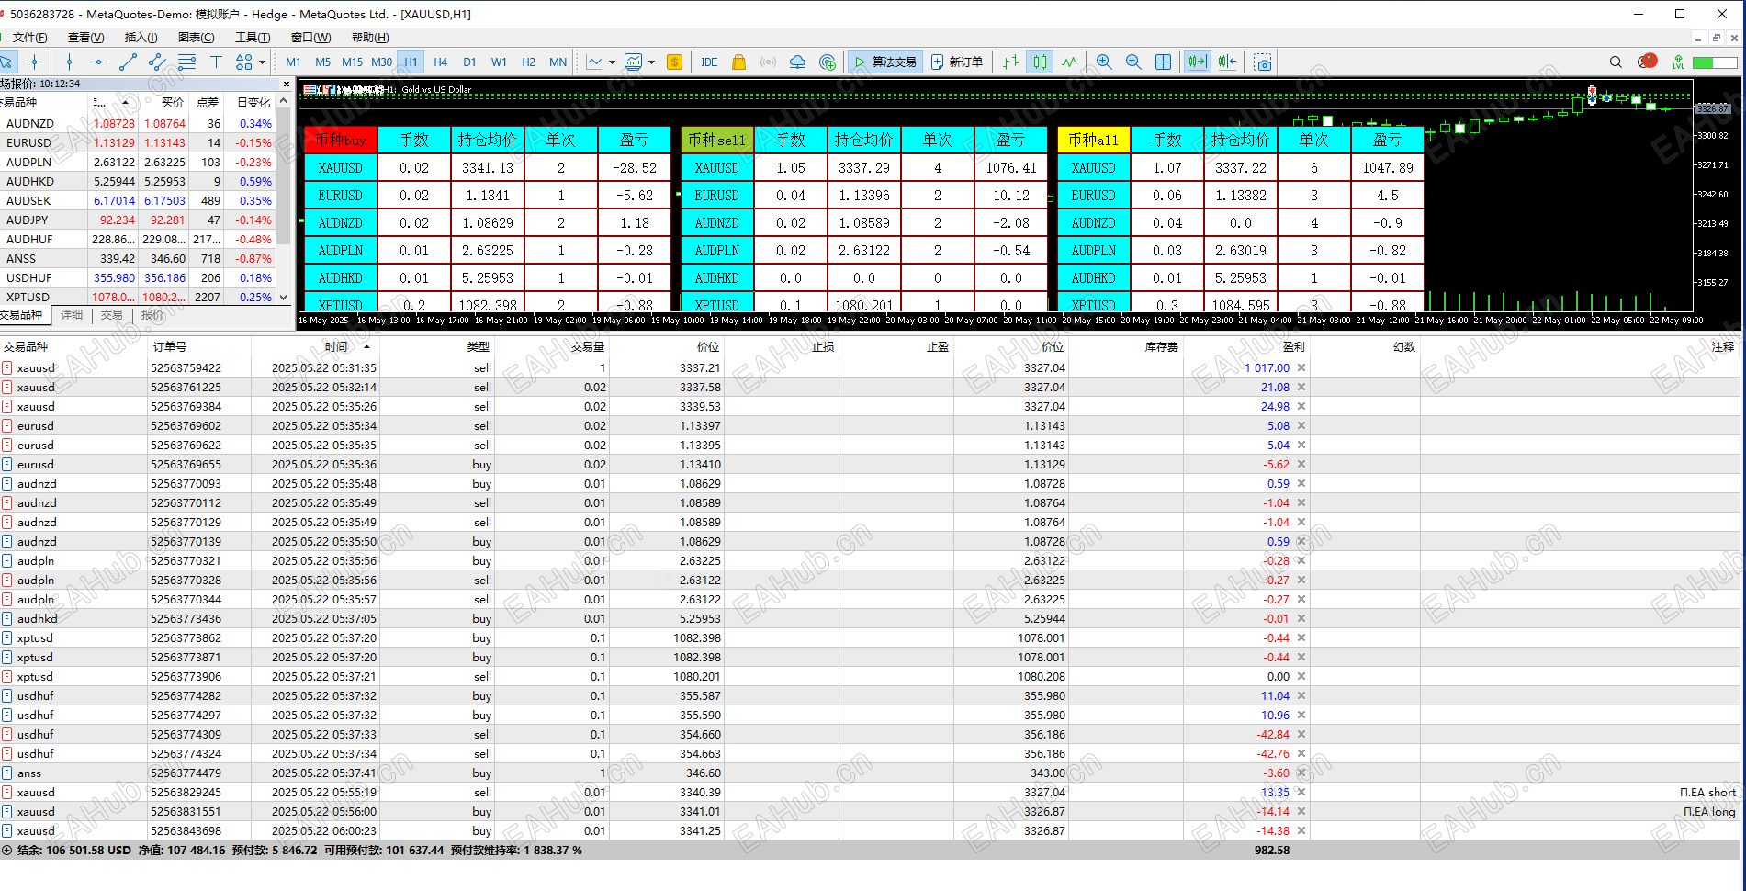
Task: Expand the shapes objects dropdown arrow
Action: [x=262, y=62]
